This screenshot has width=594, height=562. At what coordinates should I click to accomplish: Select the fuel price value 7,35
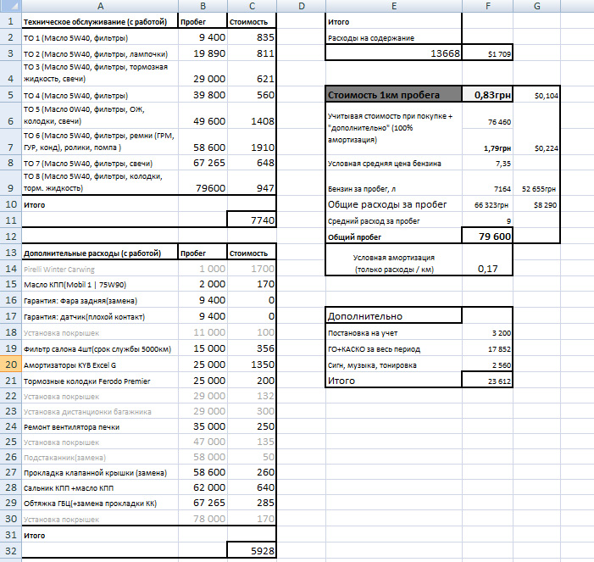(487, 163)
